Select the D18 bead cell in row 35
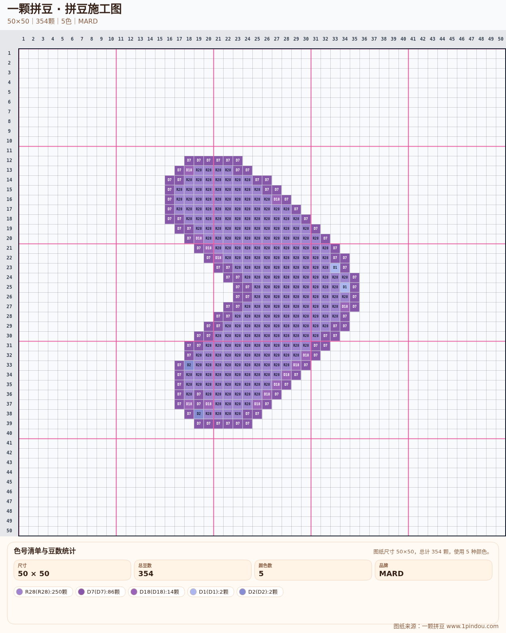 click(x=277, y=385)
